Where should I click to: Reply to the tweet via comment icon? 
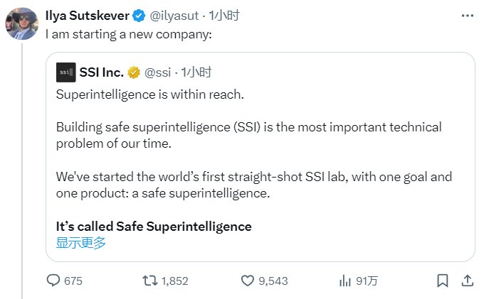(54, 281)
